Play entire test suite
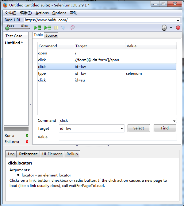This screenshot has width=184, height=206. click(37, 28)
